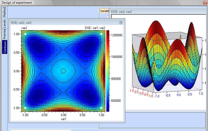This screenshot has height=131, width=208.
Task: Select top-right white design point marker
Action: pyautogui.click(x=101, y=34)
